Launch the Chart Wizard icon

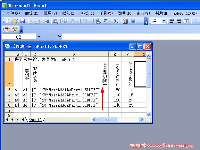pyautogui.click(x=126, y=21)
